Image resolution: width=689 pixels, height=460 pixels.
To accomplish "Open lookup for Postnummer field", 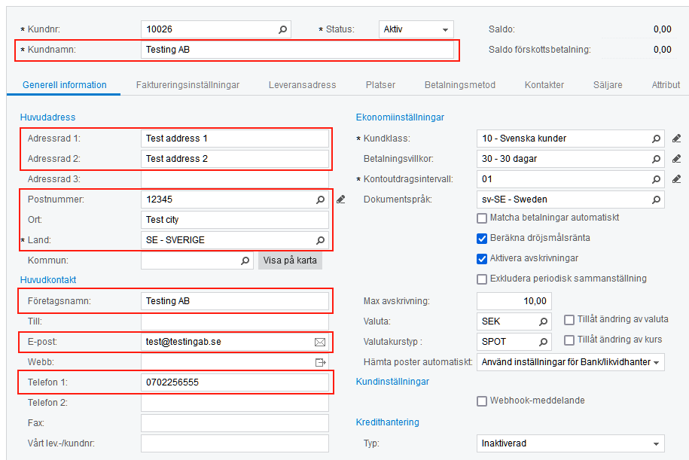I will click(x=321, y=200).
